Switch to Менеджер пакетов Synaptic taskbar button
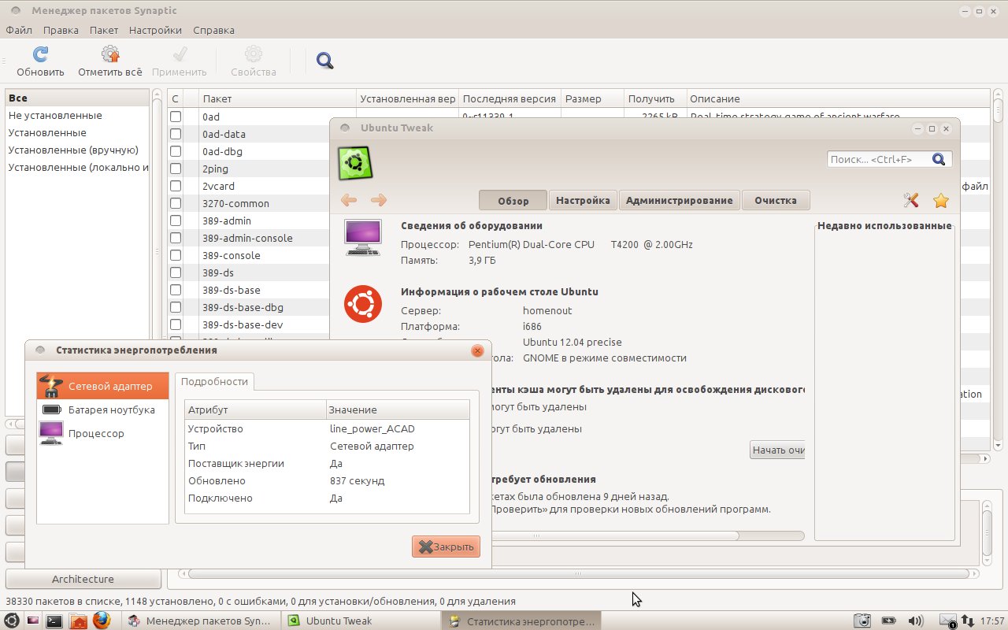Viewport: 1008px width, 630px height. [x=201, y=621]
